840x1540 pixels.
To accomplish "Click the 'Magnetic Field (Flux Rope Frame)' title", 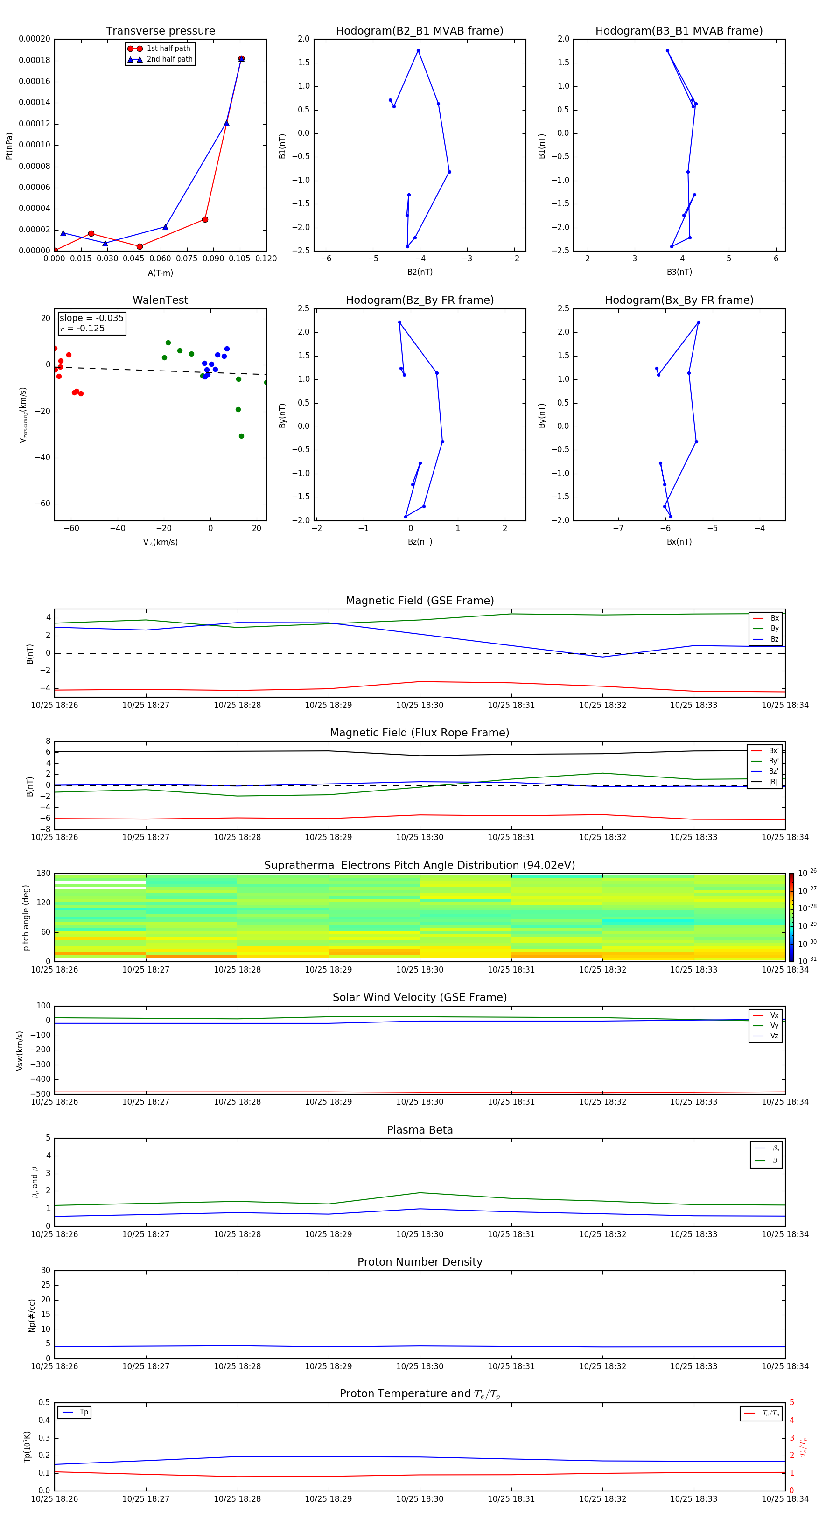I will tap(420, 733).
